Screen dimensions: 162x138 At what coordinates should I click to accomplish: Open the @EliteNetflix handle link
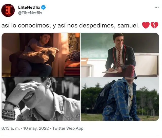point(30,13)
